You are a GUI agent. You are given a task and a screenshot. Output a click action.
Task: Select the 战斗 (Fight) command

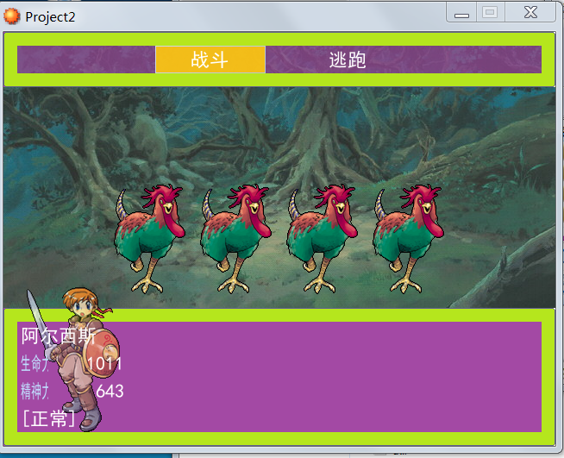pos(210,60)
